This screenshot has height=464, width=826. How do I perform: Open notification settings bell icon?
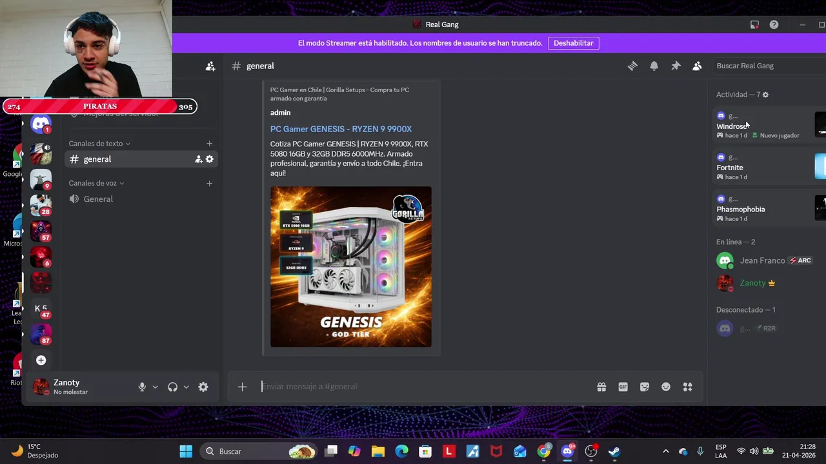(654, 66)
